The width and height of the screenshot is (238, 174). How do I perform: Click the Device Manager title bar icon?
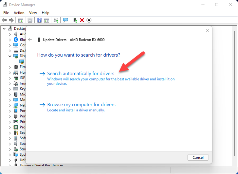click(5, 5)
